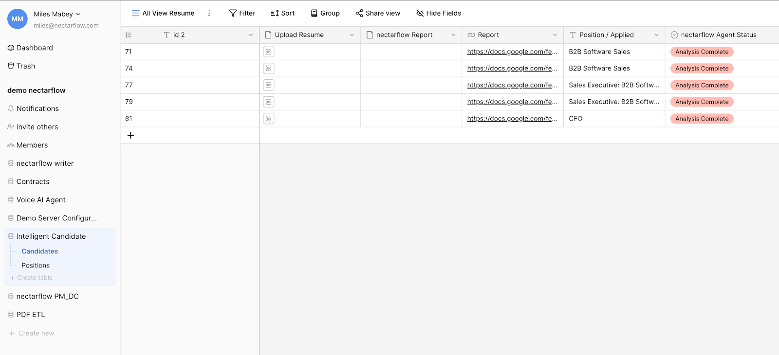Image resolution: width=779 pixels, height=355 pixels.
Task: Click the nectarflow PM_DC database icon
Action: coord(11,296)
